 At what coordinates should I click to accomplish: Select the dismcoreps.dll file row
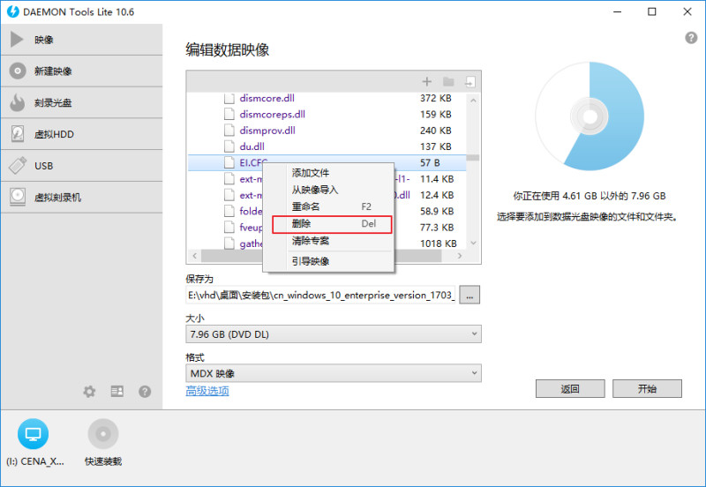(327, 115)
